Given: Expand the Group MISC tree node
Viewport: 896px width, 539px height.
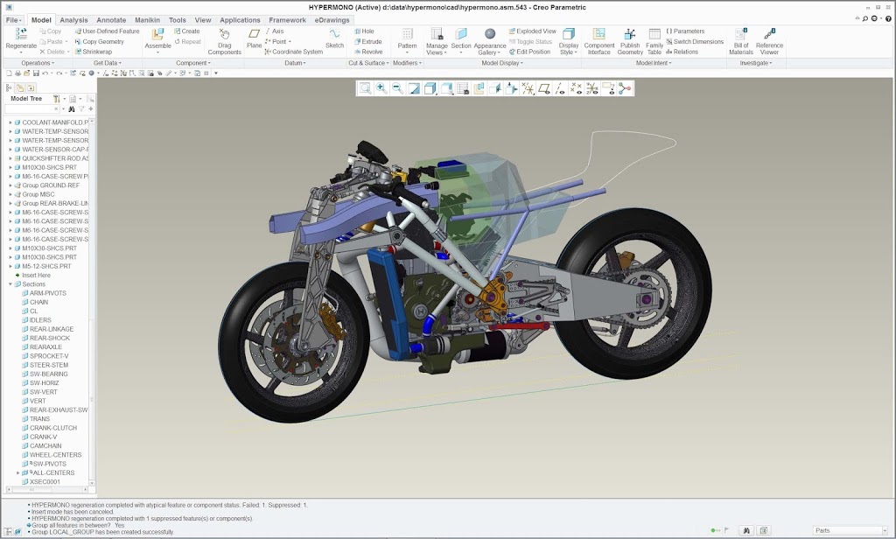Looking at the screenshot, I should coord(10,194).
